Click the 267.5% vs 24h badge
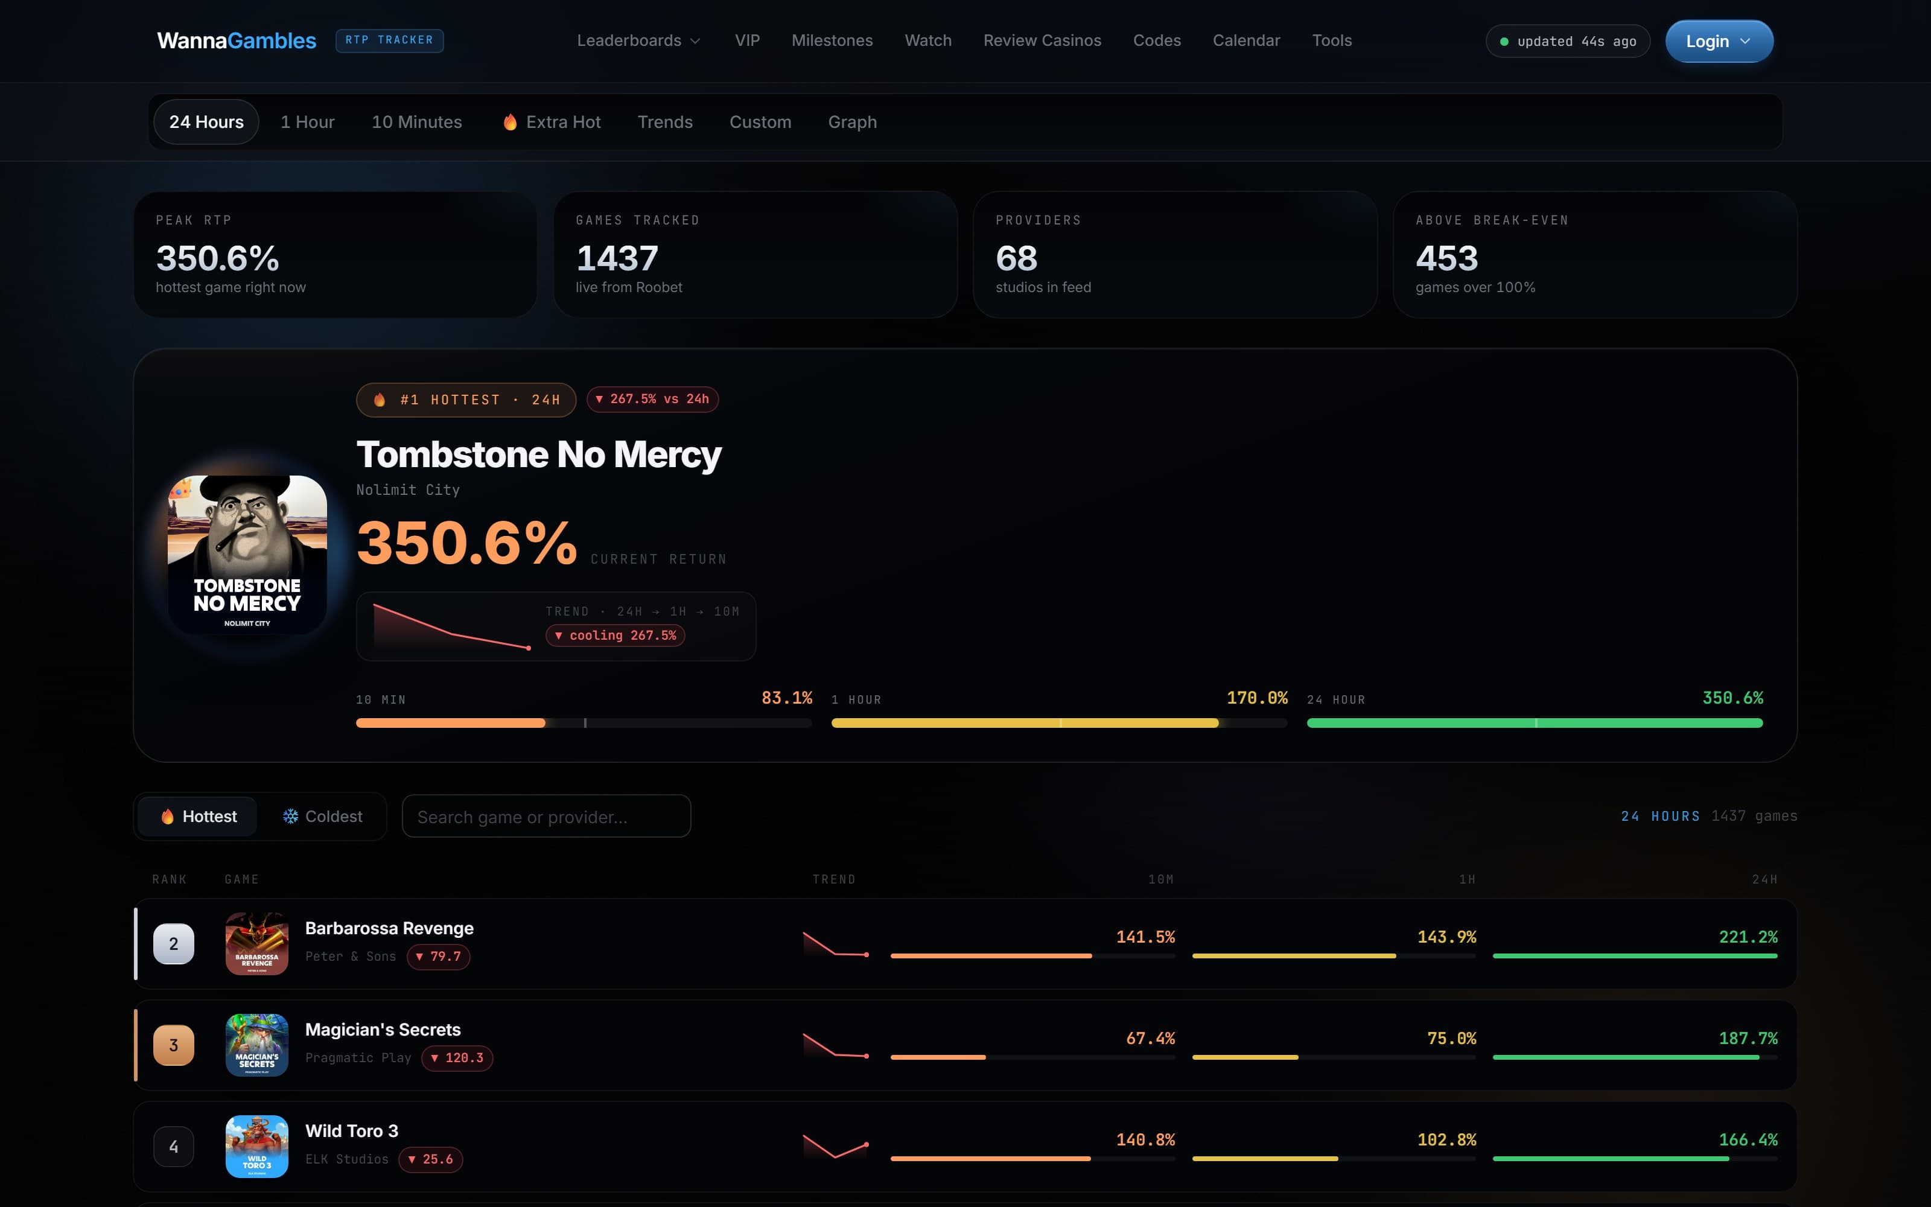The image size is (1931, 1207). tap(652, 399)
